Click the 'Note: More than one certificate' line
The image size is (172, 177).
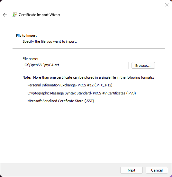[x=88, y=77]
